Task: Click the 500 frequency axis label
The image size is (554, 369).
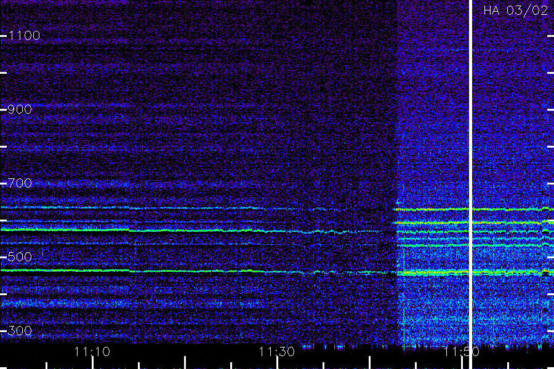Action: coord(20,256)
